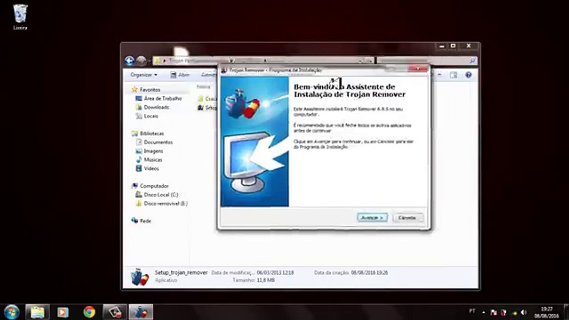Click the 06/03/2013 12:18 modification date
The image size is (569, 320).
coord(275,272)
